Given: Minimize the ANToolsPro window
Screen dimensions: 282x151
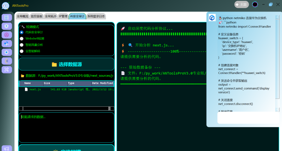Looking at the screenshot, I should click(x=263, y=4).
